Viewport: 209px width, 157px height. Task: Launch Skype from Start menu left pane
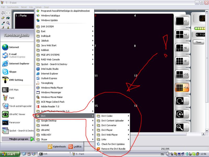17,72
